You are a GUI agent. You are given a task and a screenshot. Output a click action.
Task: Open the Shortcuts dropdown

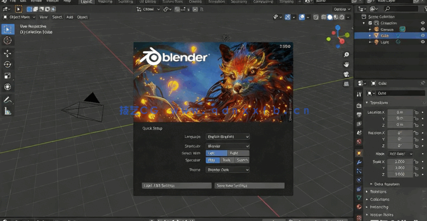228,146
